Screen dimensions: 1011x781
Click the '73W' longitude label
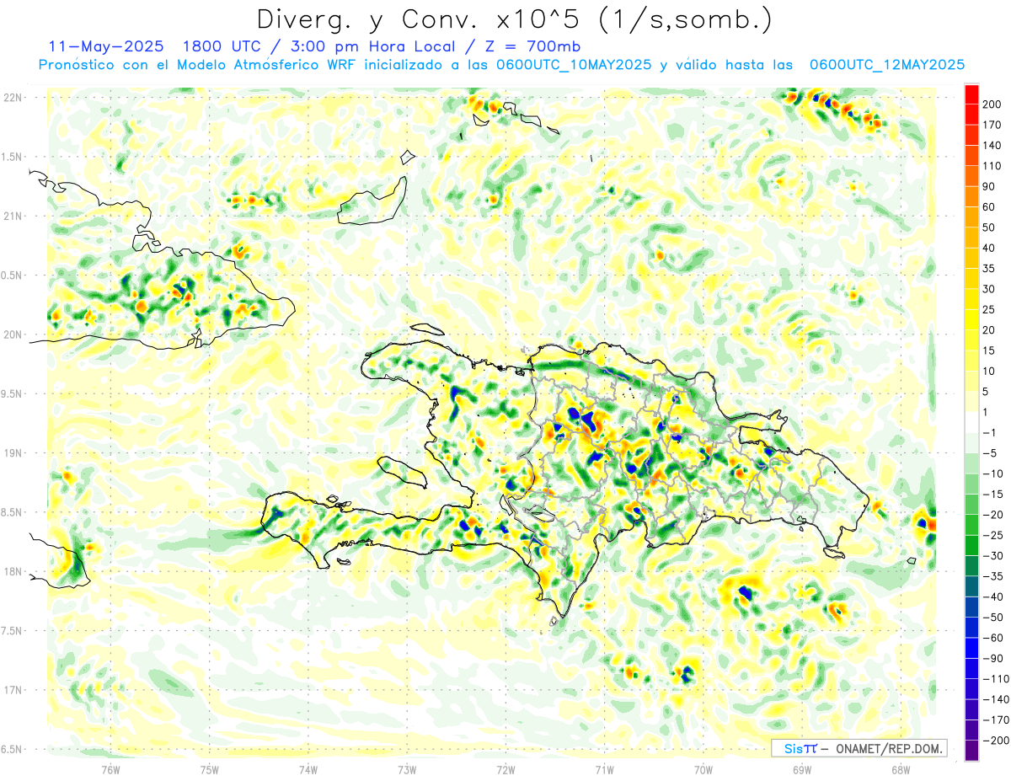coord(407,769)
